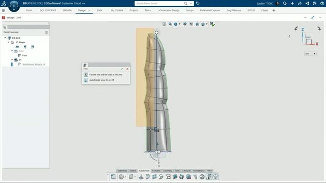Open the hamburger menu left of tabs
This screenshot has height=183, width=326.
click(x=4, y=10)
